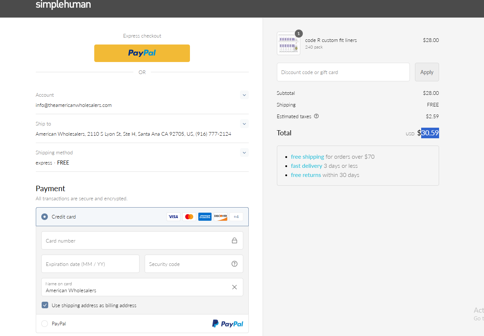Click the Shipping FREE value
The height and width of the screenshot is (336, 484).
coord(433,105)
